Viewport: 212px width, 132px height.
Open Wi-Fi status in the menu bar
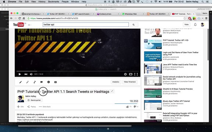point(156,1)
